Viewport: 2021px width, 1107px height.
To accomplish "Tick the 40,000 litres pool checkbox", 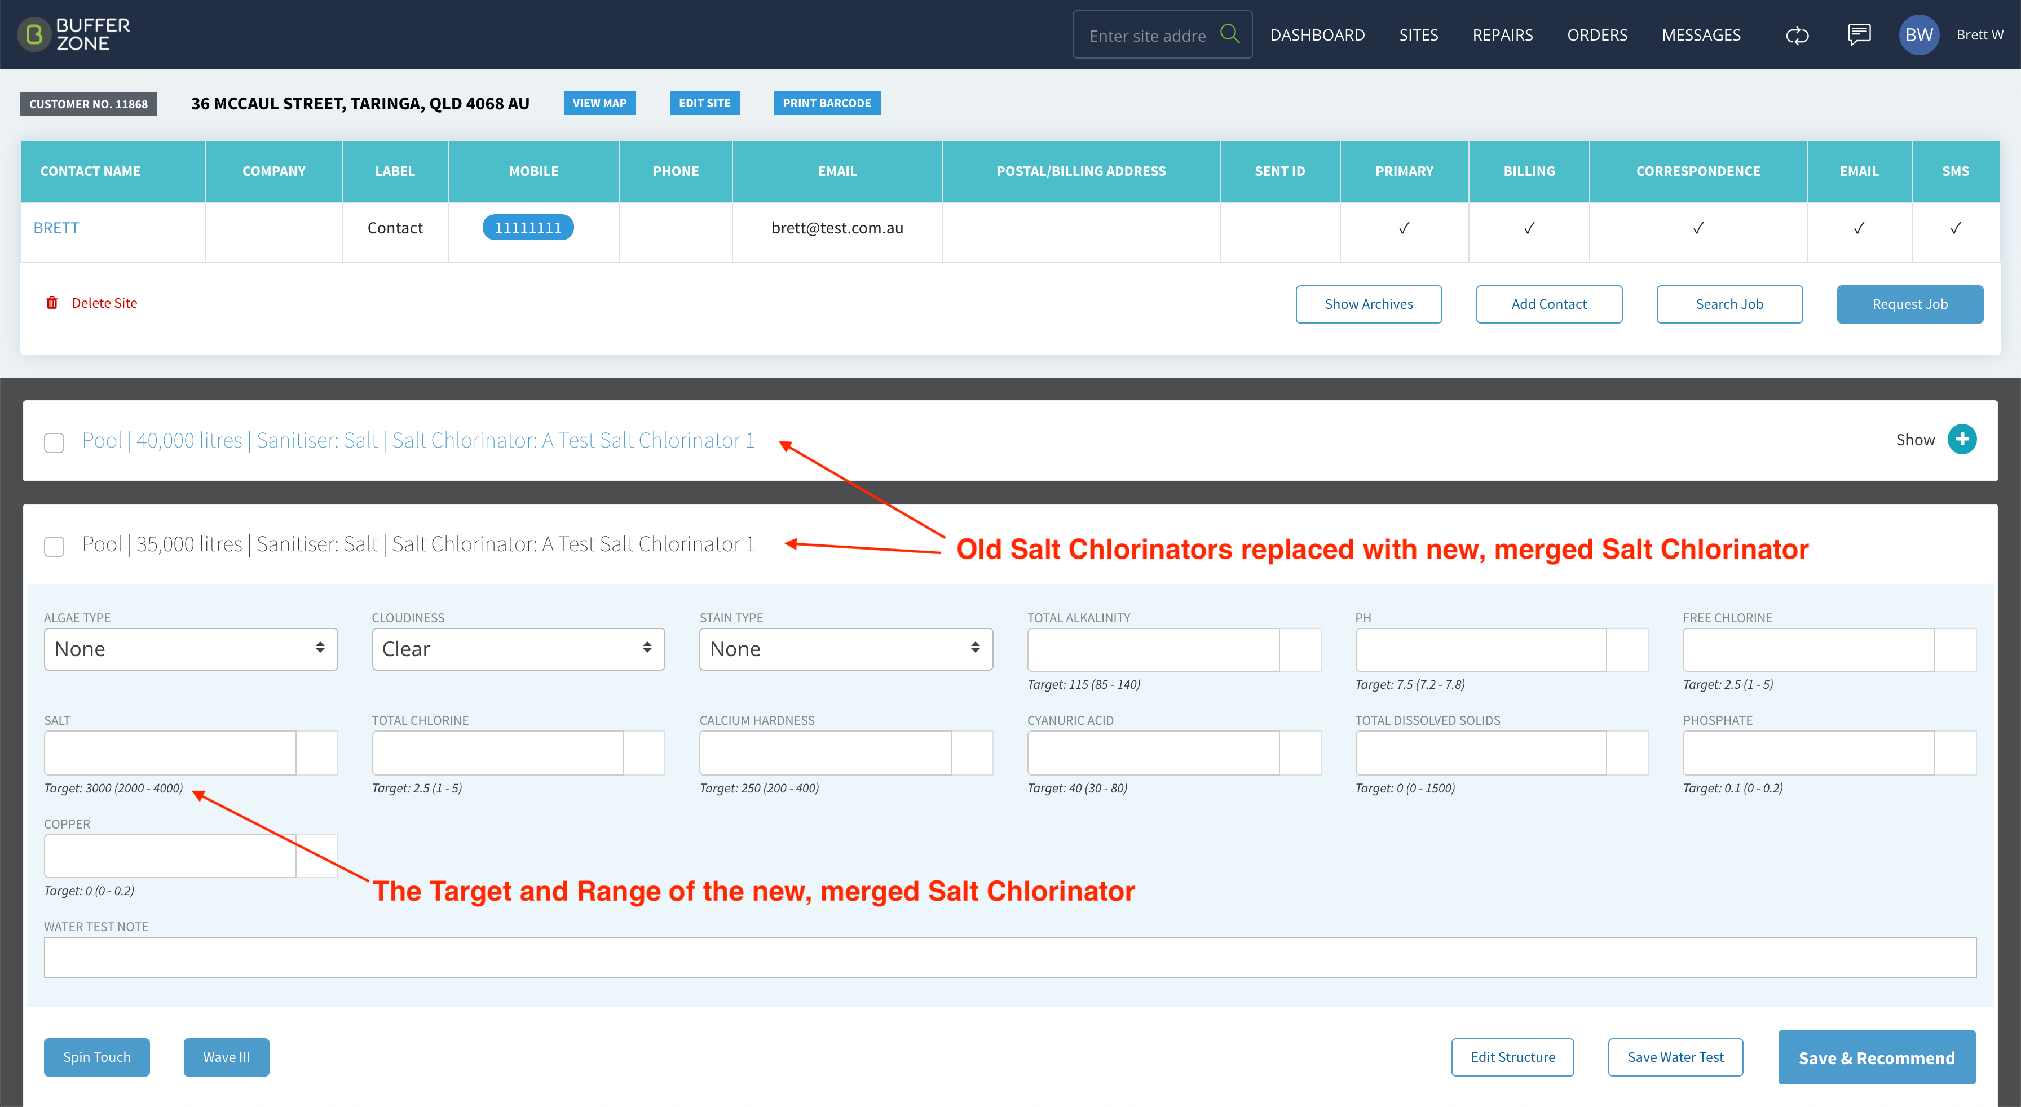I will [x=54, y=442].
